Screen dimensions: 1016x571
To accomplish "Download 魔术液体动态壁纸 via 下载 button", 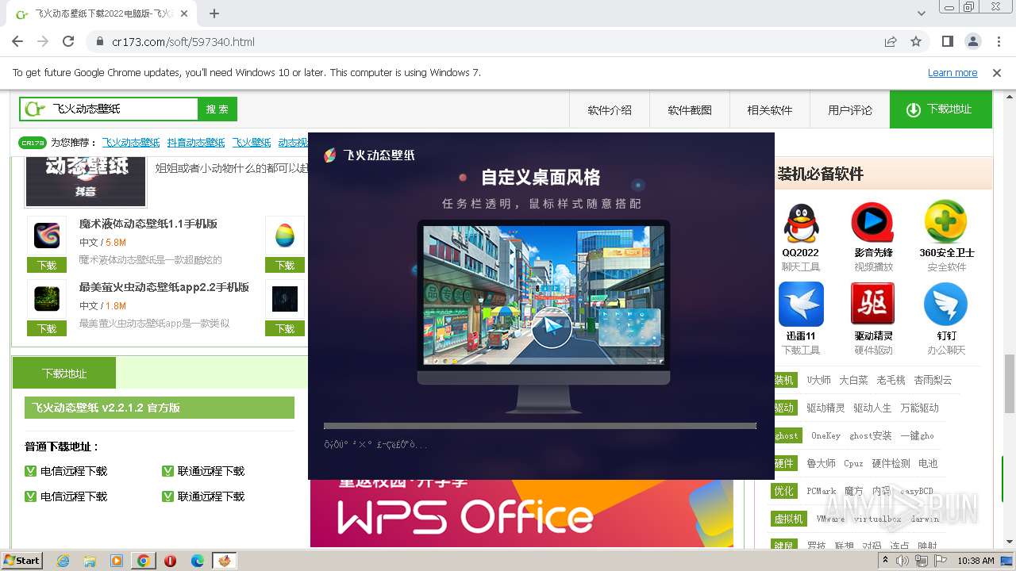I will click(x=47, y=265).
